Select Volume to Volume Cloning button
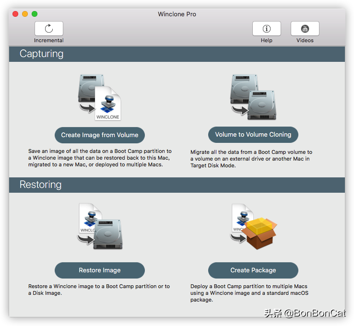Screen dimensions: 354x326 253,135
